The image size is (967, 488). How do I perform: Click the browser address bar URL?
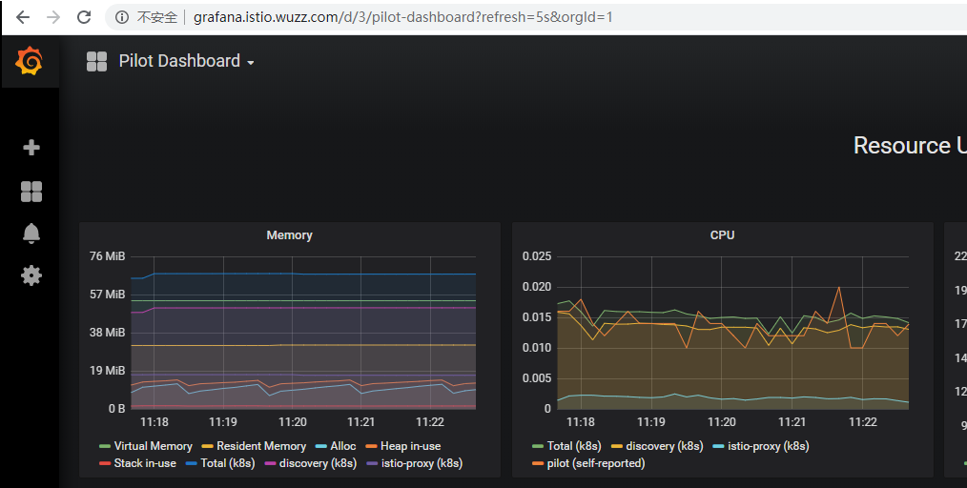coord(403,17)
